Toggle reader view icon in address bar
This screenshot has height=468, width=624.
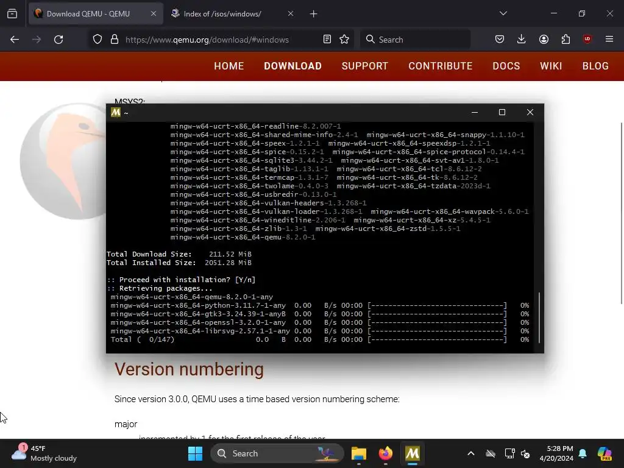point(327,40)
